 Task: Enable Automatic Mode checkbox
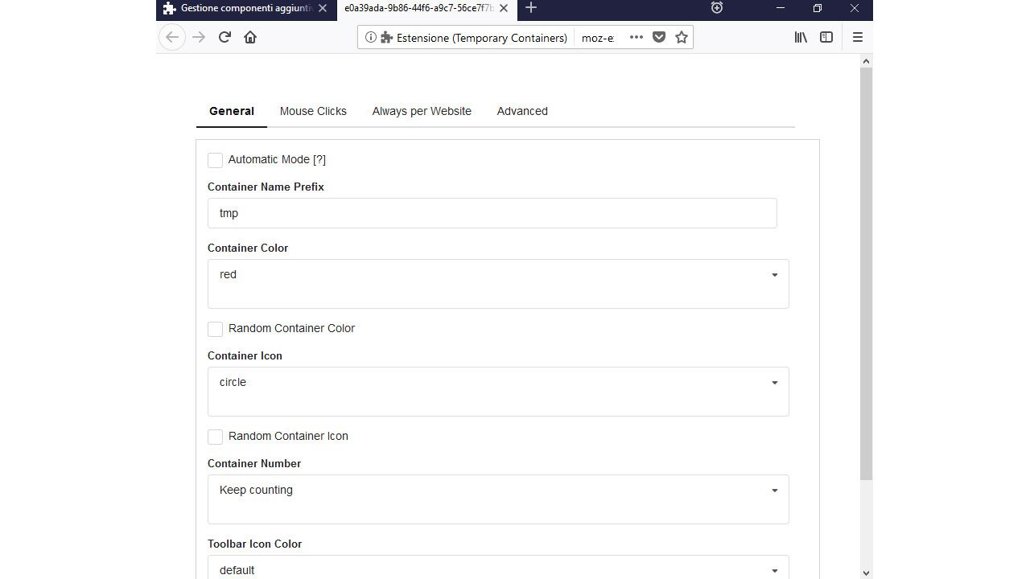click(215, 160)
